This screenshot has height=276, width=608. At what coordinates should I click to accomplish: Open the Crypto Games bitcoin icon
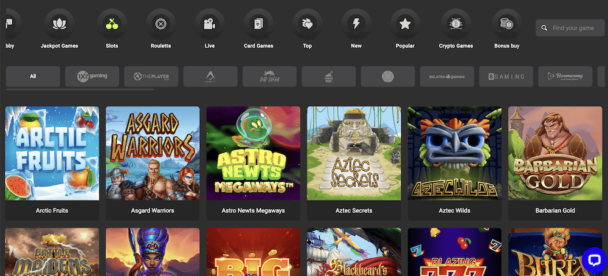click(x=456, y=24)
